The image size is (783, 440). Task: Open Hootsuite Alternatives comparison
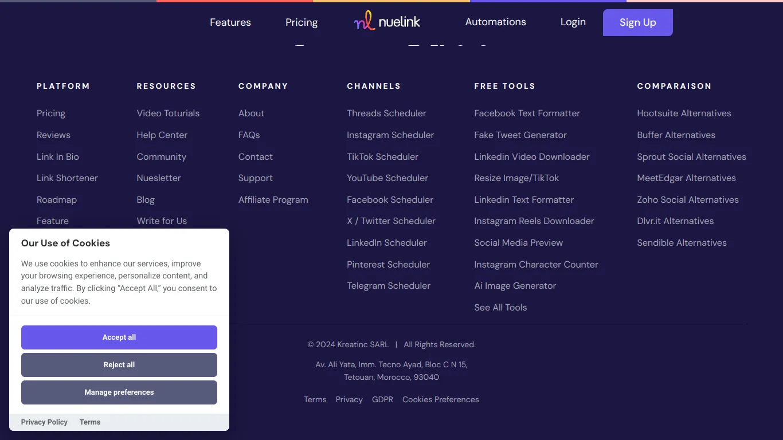coord(684,113)
